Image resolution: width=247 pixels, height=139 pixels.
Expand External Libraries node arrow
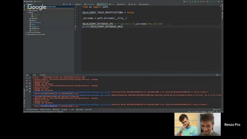click(26, 32)
